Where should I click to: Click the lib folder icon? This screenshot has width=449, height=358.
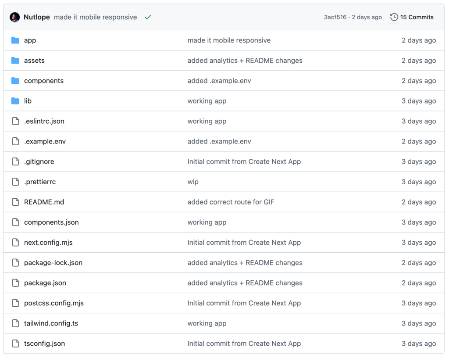pyautogui.click(x=15, y=101)
